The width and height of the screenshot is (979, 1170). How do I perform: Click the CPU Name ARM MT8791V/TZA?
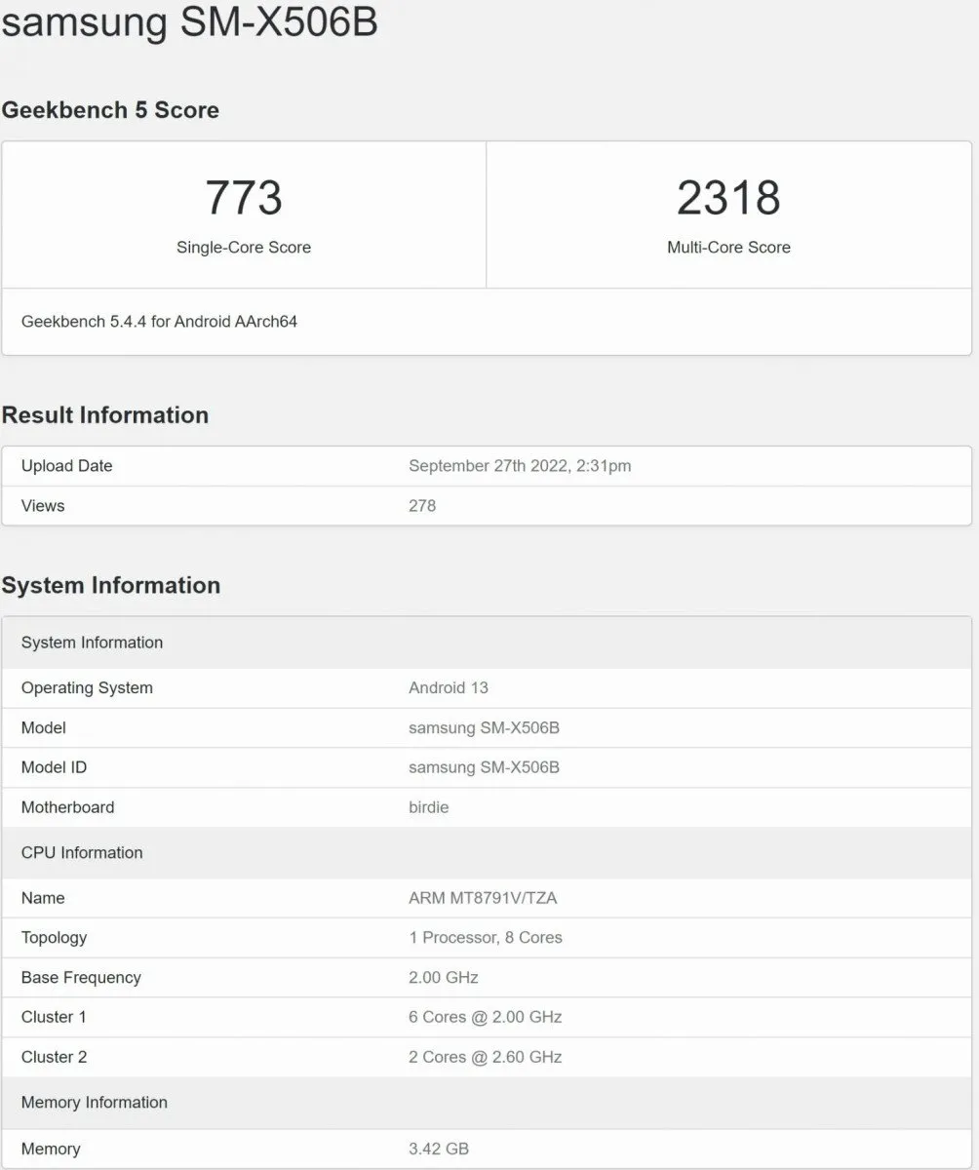(484, 897)
